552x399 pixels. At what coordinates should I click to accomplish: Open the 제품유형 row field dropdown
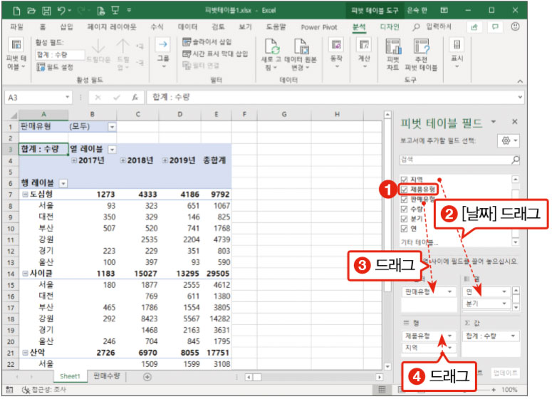(450, 336)
